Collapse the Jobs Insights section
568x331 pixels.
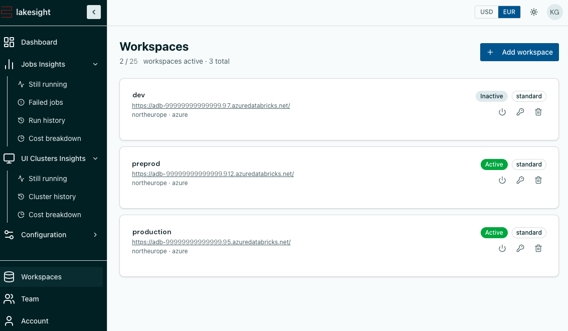coord(95,64)
